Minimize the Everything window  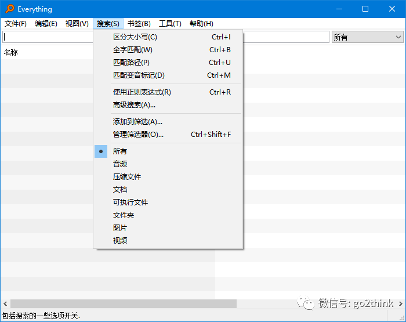pyautogui.click(x=339, y=9)
